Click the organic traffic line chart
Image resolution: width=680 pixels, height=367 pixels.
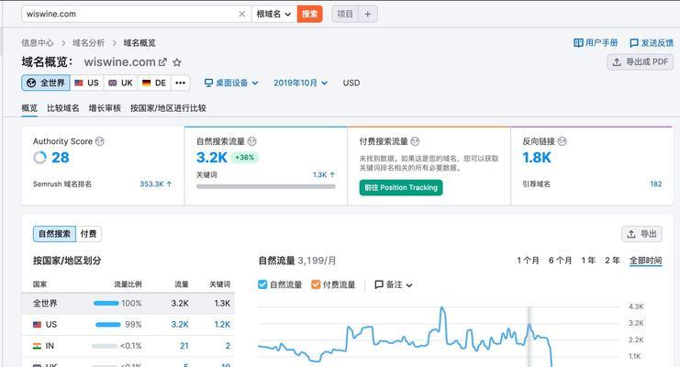click(x=438, y=335)
